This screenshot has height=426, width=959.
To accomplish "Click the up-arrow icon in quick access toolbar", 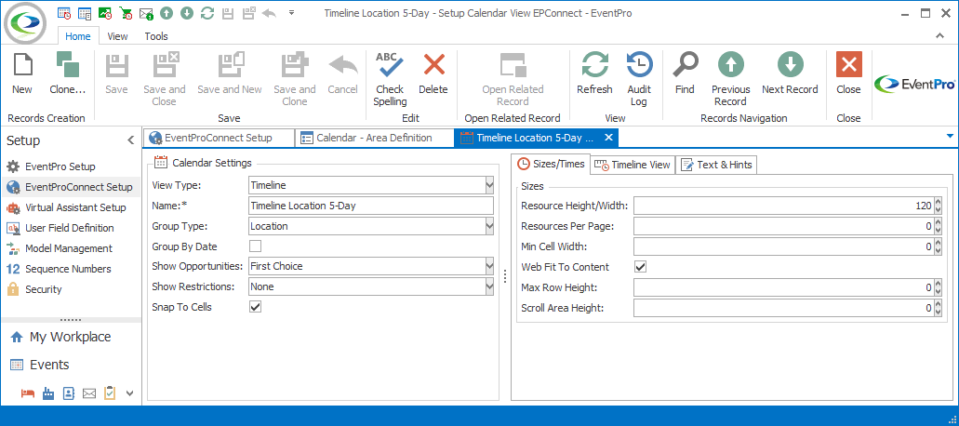I will (166, 13).
